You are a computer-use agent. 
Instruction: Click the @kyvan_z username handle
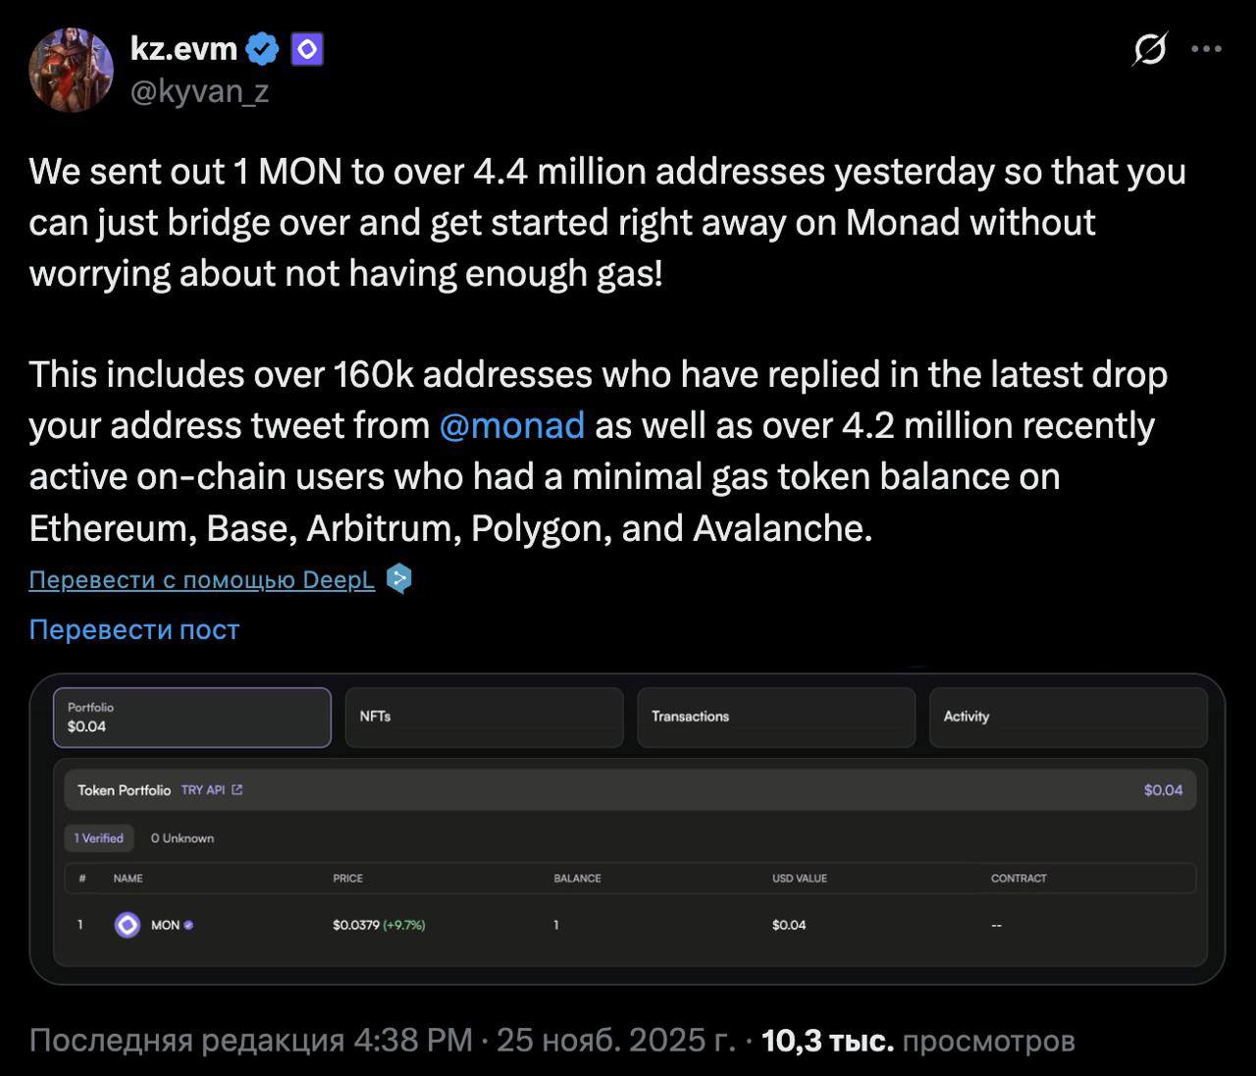click(199, 91)
